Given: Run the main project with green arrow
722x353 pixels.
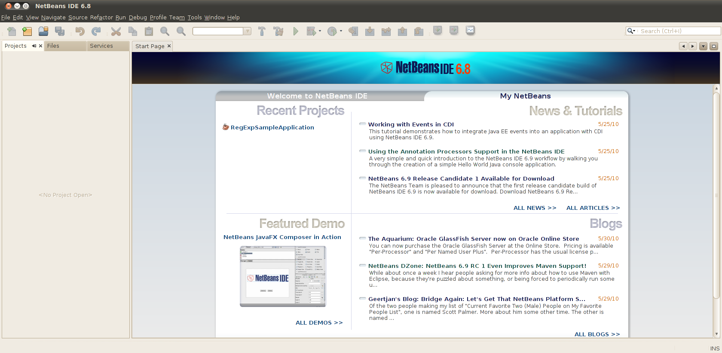Looking at the screenshot, I should pyautogui.click(x=296, y=31).
